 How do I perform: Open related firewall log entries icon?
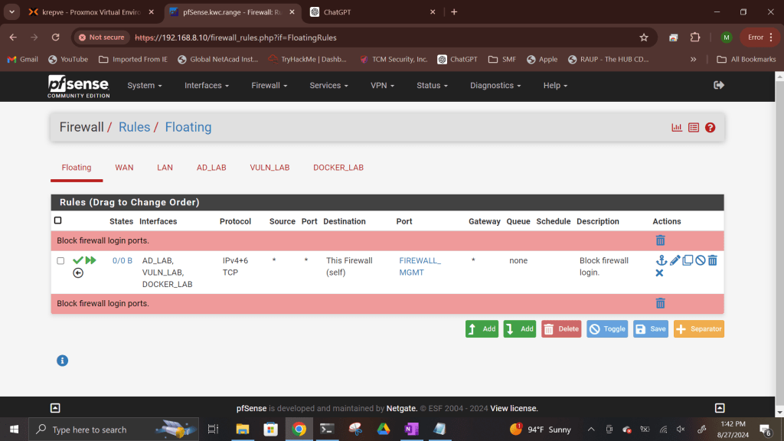tap(694, 128)
